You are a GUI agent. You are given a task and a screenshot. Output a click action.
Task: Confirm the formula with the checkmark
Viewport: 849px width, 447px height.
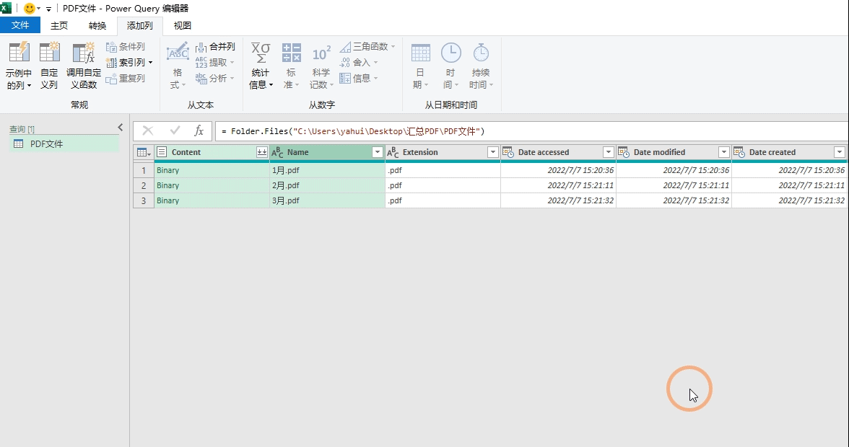175,130
